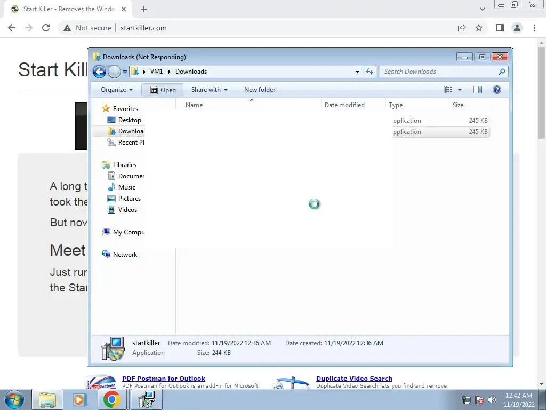
Task: Click the Search Downloads field
Action: [x=440, y=72]
